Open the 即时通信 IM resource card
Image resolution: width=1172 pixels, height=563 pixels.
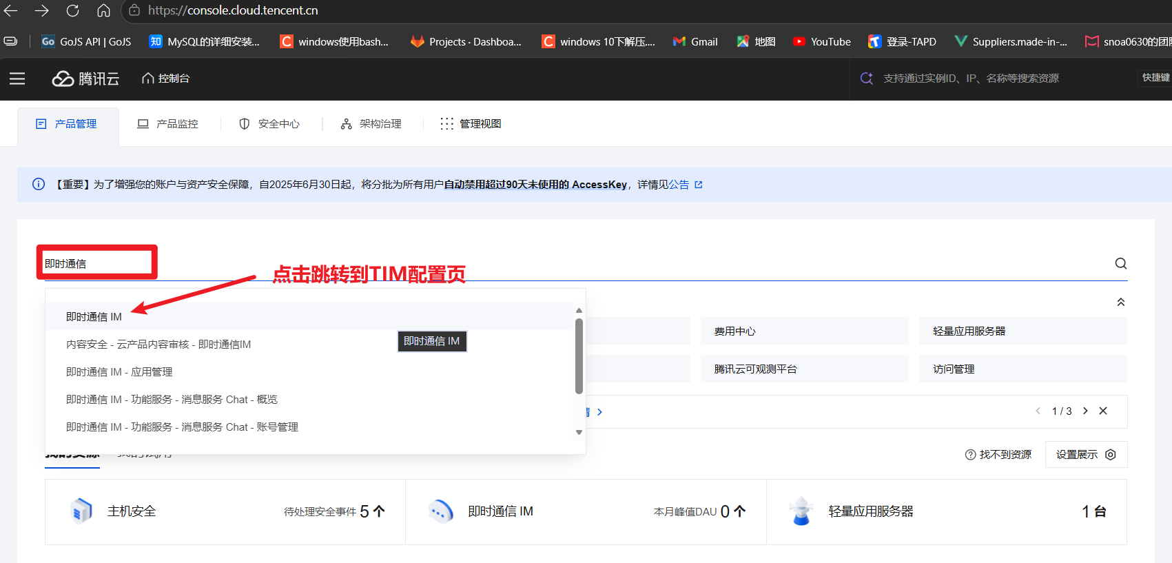(x=586, y=511)
